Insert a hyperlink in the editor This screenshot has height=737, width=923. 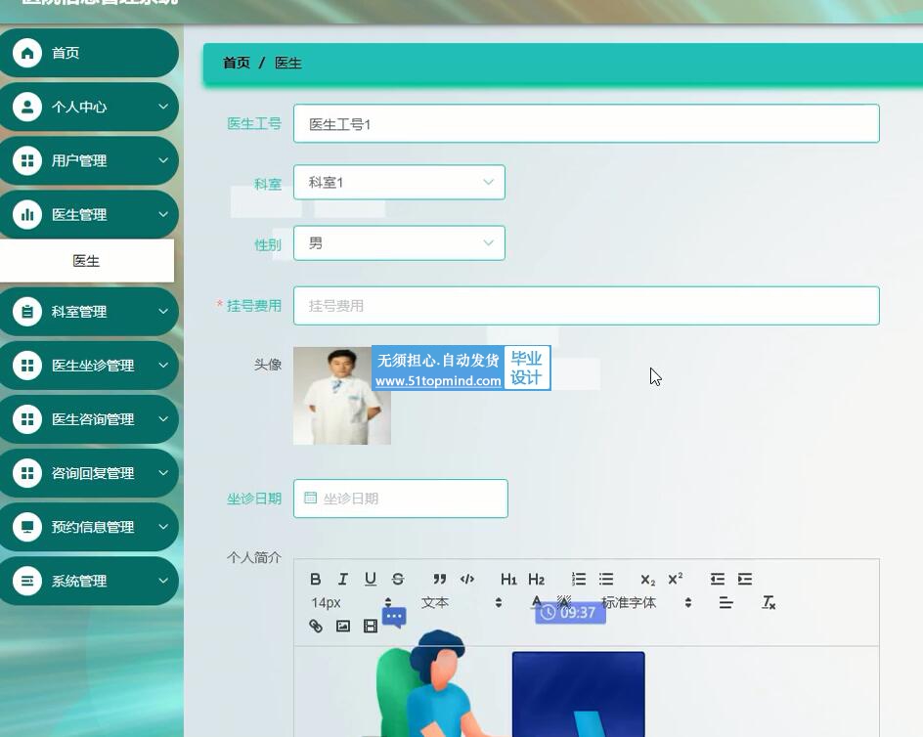click(x=316, y=626)
